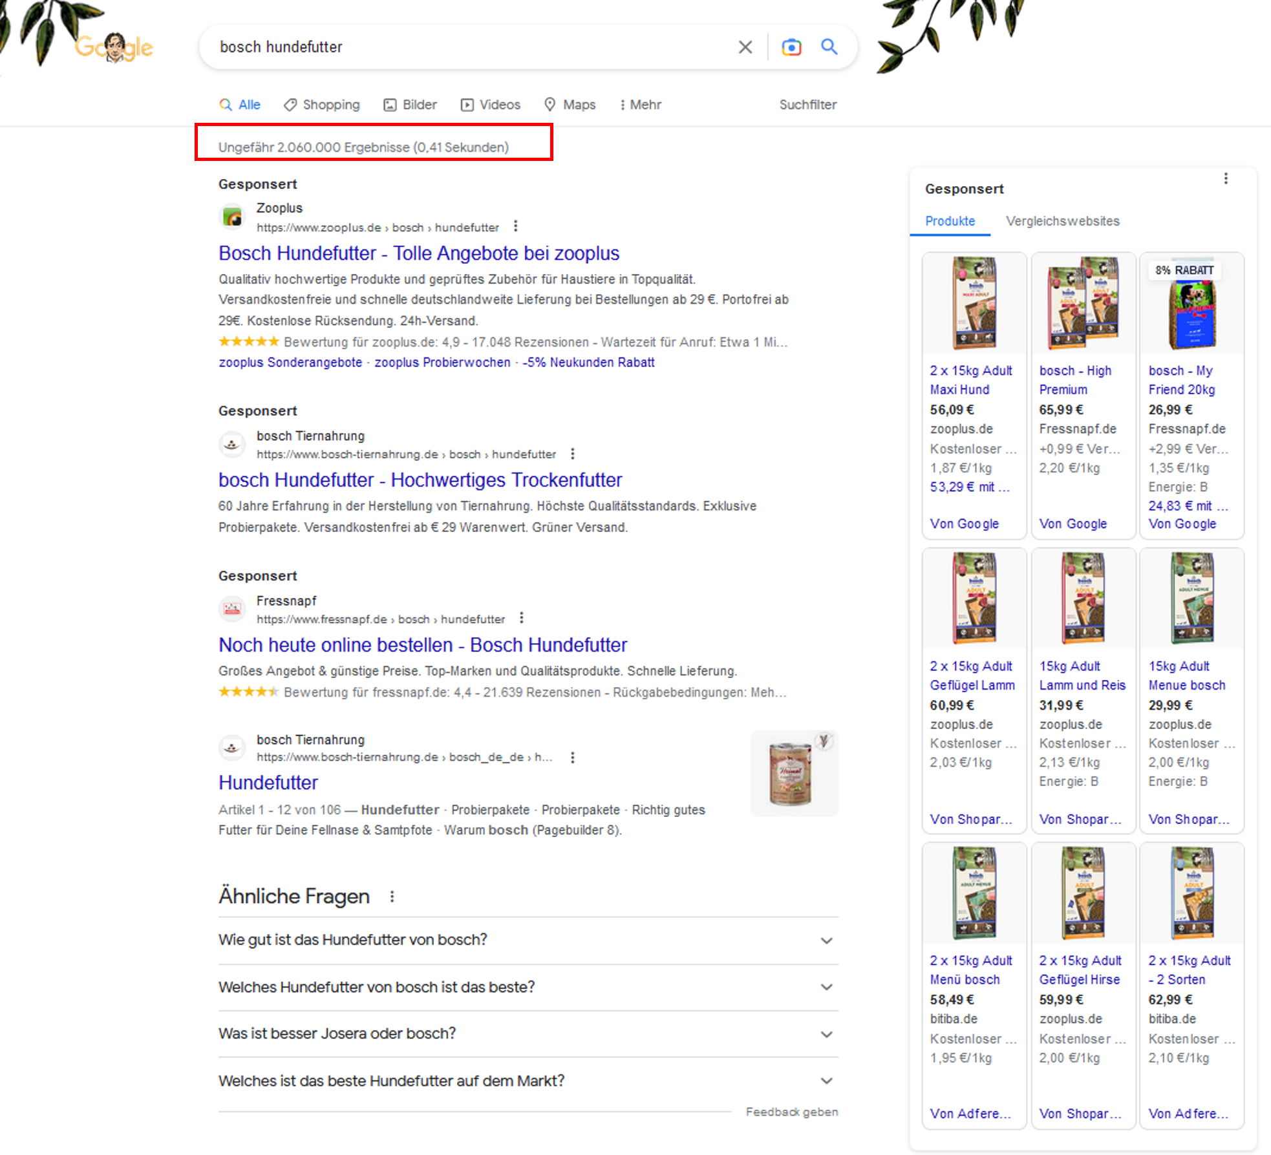Click the blue magnifier search button
This screenshot has width=1271, height=1155.
click(829, 47)
